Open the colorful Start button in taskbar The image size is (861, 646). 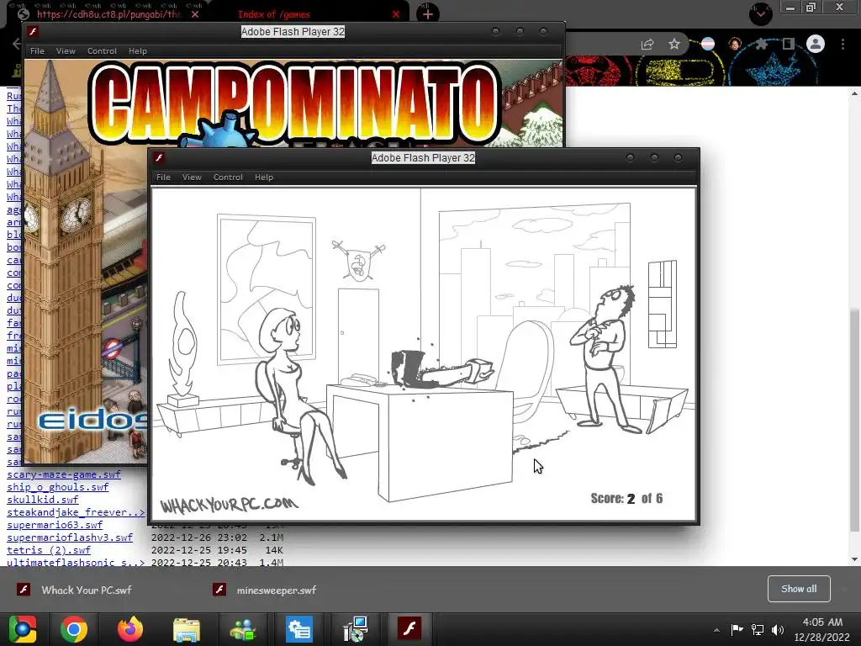(x=23, y=629)
